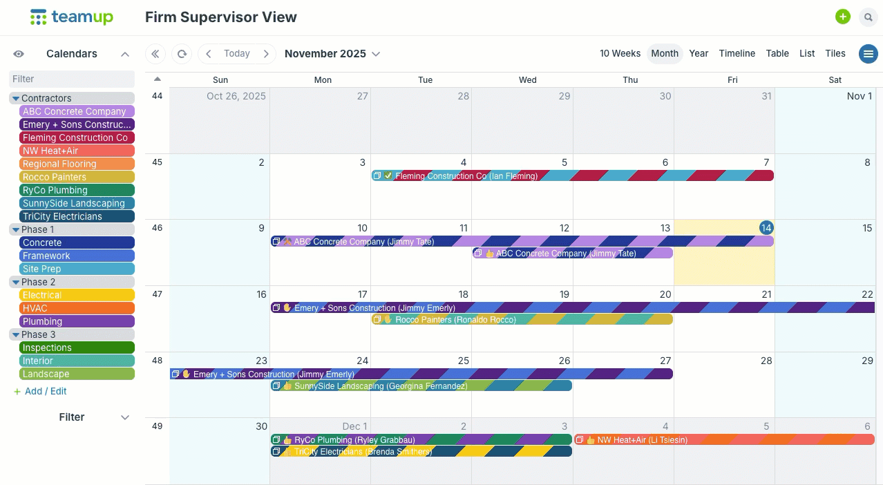Open search with the magnifier icon
Viewport: 883px width, 485px height.
click(x=868, y=17)
